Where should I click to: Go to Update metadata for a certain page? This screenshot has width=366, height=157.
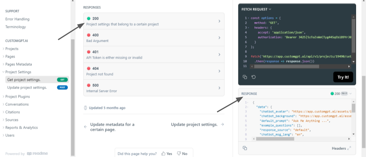click(112, 127)
